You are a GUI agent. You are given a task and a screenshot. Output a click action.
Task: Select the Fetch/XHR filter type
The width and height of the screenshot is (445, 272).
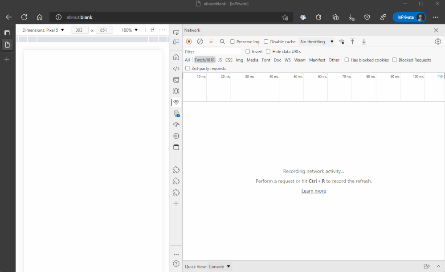point(204,60)
